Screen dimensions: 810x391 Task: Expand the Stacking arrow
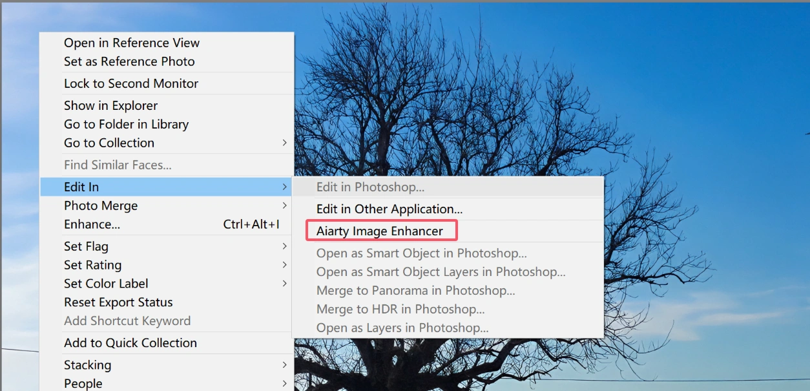[x=284, y=365]
